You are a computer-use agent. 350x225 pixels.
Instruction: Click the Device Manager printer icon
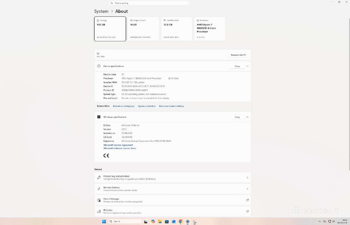click(99, 200)
